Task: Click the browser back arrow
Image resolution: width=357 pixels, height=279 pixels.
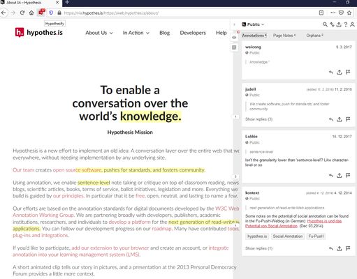Action: (x=3, y=13)
